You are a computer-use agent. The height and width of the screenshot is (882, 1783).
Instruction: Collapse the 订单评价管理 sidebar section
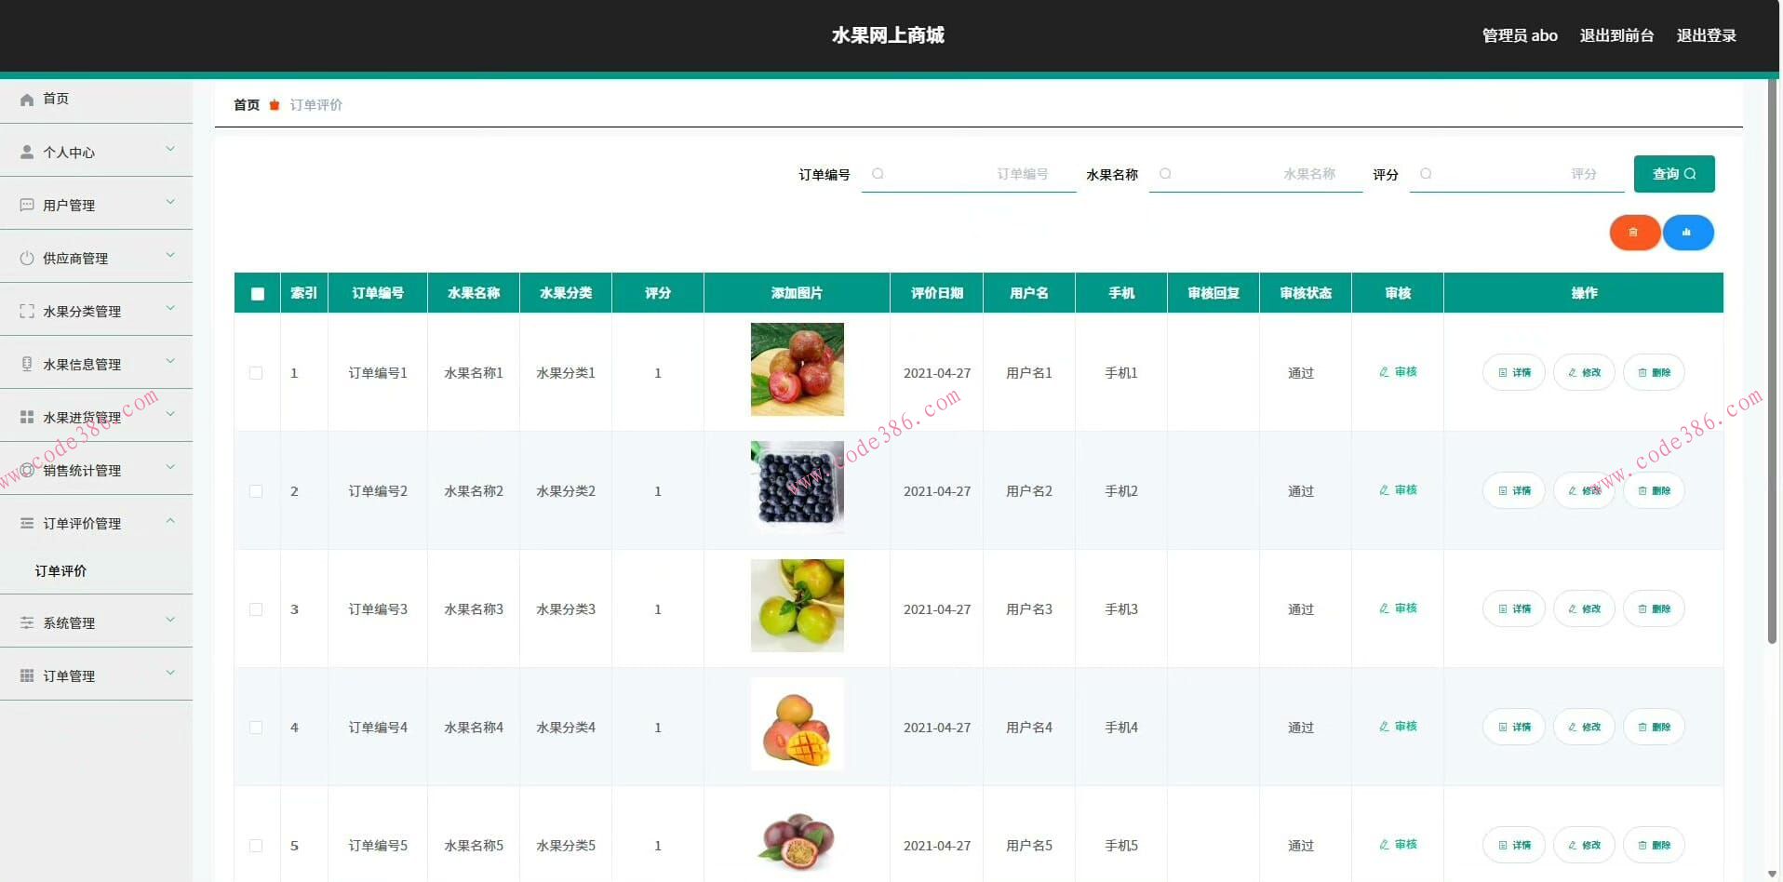170,521
